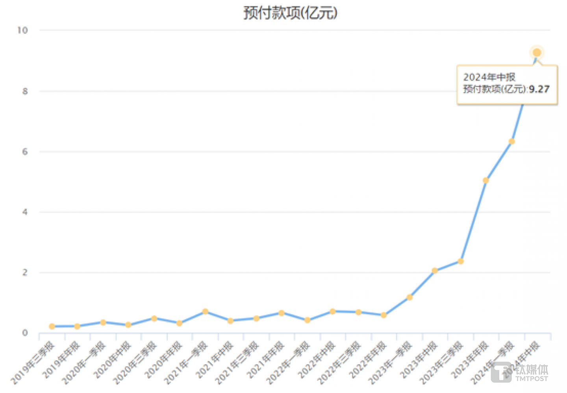The width and height of the screenshot is (567, 393).
Task: Click x-axis label 2022年一季报
Action: (288, 363)
